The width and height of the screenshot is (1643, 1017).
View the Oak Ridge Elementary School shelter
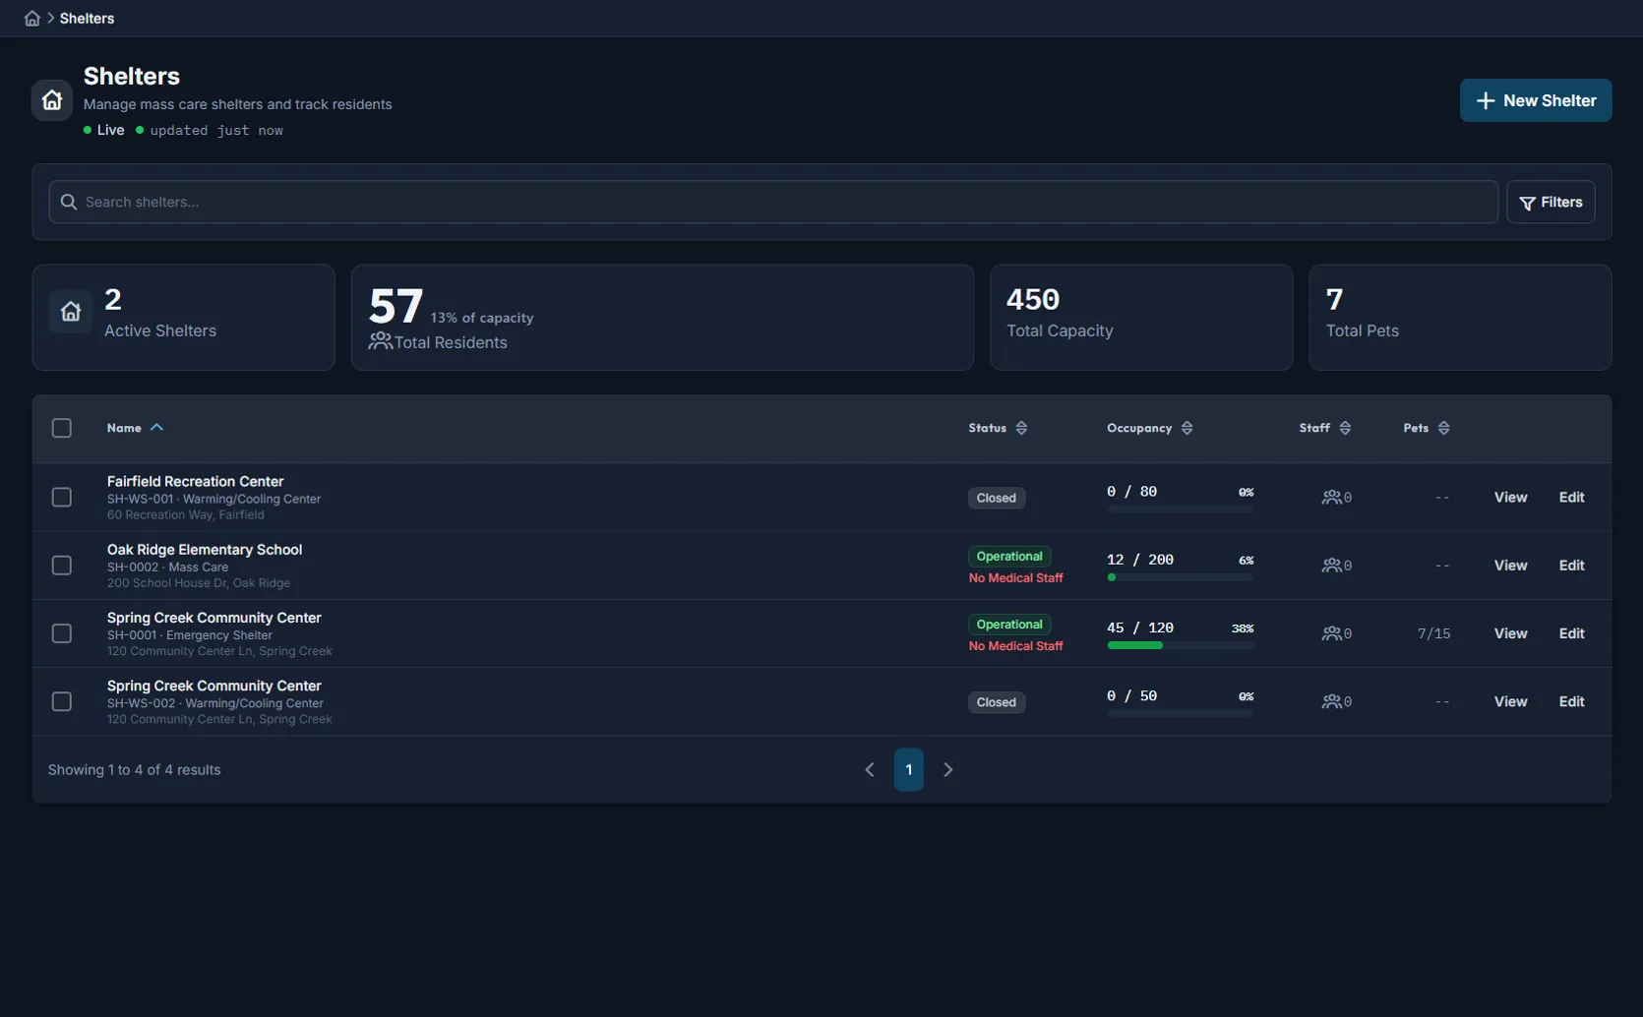(x=1510, y=566)
